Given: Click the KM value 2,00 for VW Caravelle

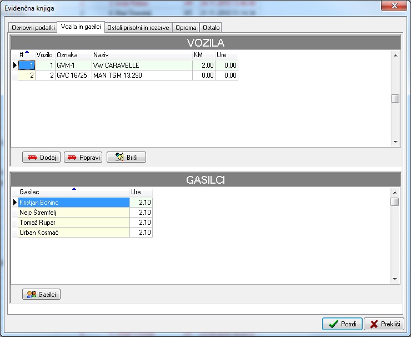Looking at the screenshot, I should [x=203, y=65].
